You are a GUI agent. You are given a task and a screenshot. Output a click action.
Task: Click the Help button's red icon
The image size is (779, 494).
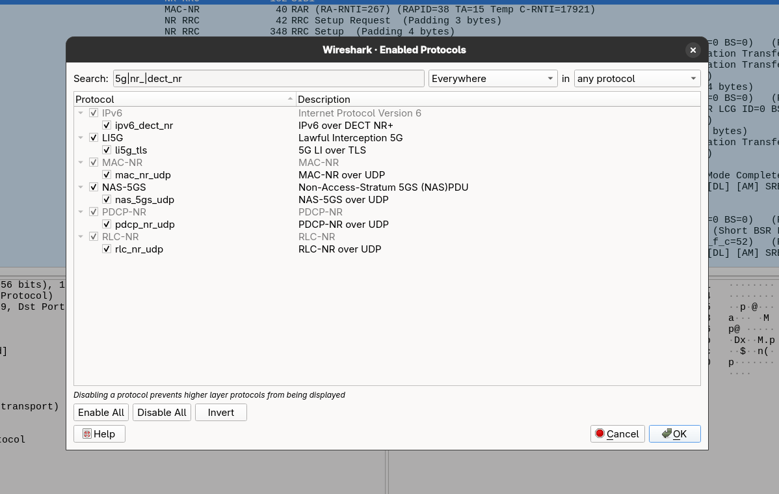[x=88, y=433]
